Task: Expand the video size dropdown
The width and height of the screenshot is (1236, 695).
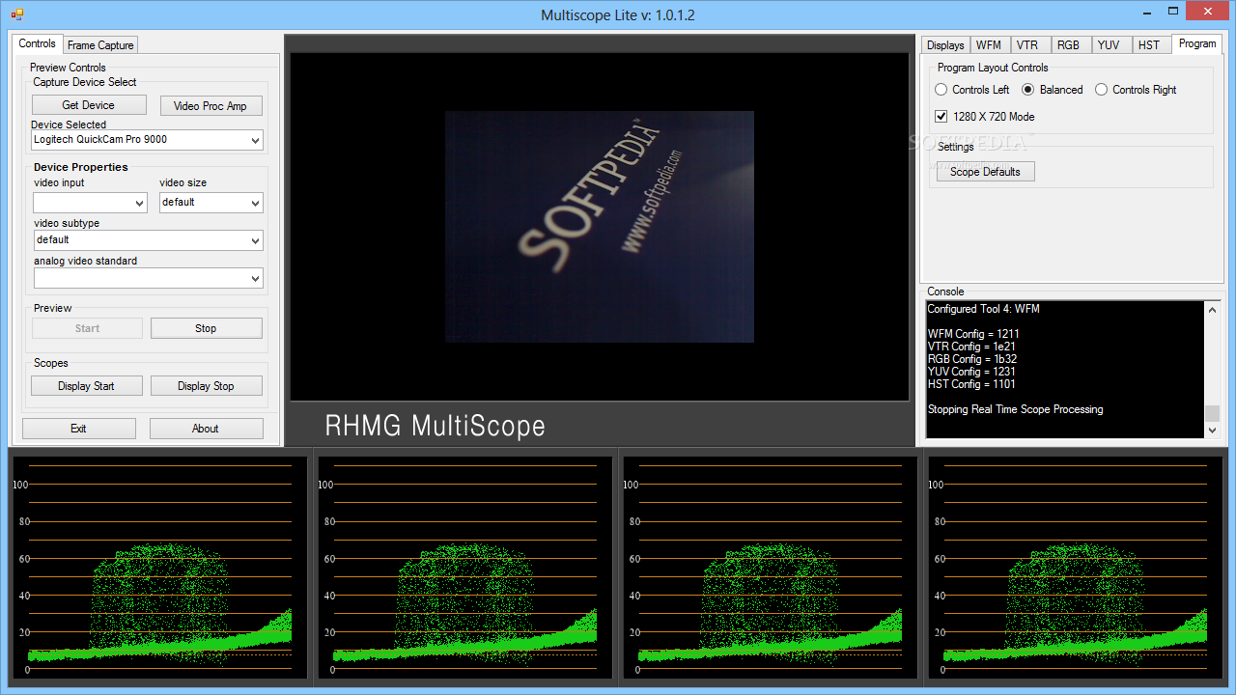Action: [211, 203]
